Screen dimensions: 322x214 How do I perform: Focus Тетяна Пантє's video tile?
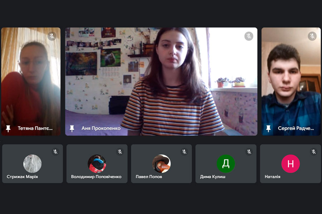pyautogui.click(x=31, y=82)
